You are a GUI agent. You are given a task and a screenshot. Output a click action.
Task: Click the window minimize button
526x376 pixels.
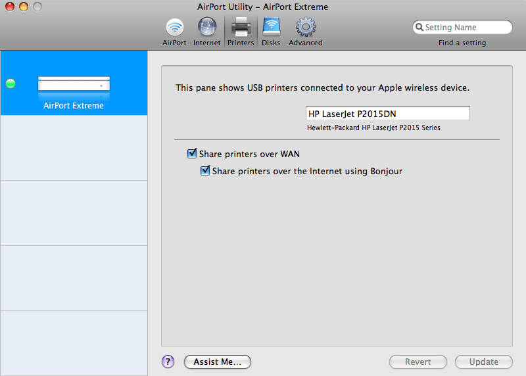[24, 7]
